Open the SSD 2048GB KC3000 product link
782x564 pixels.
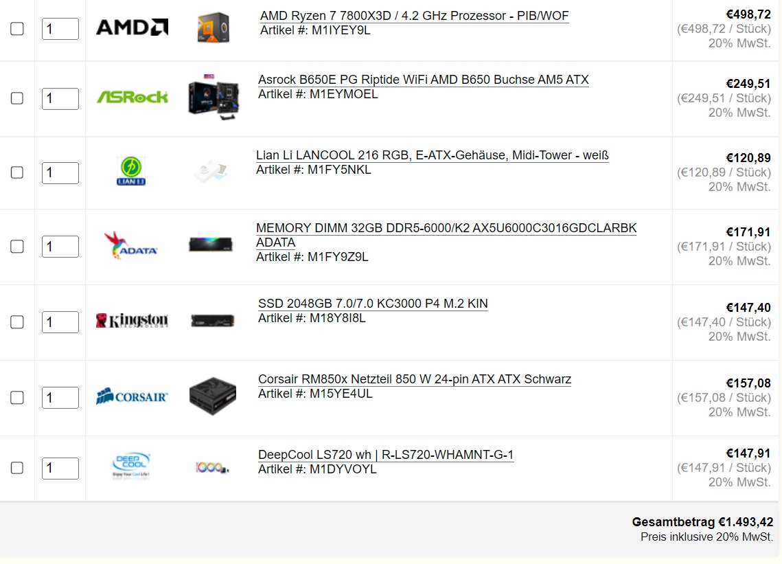coord(373,304)
